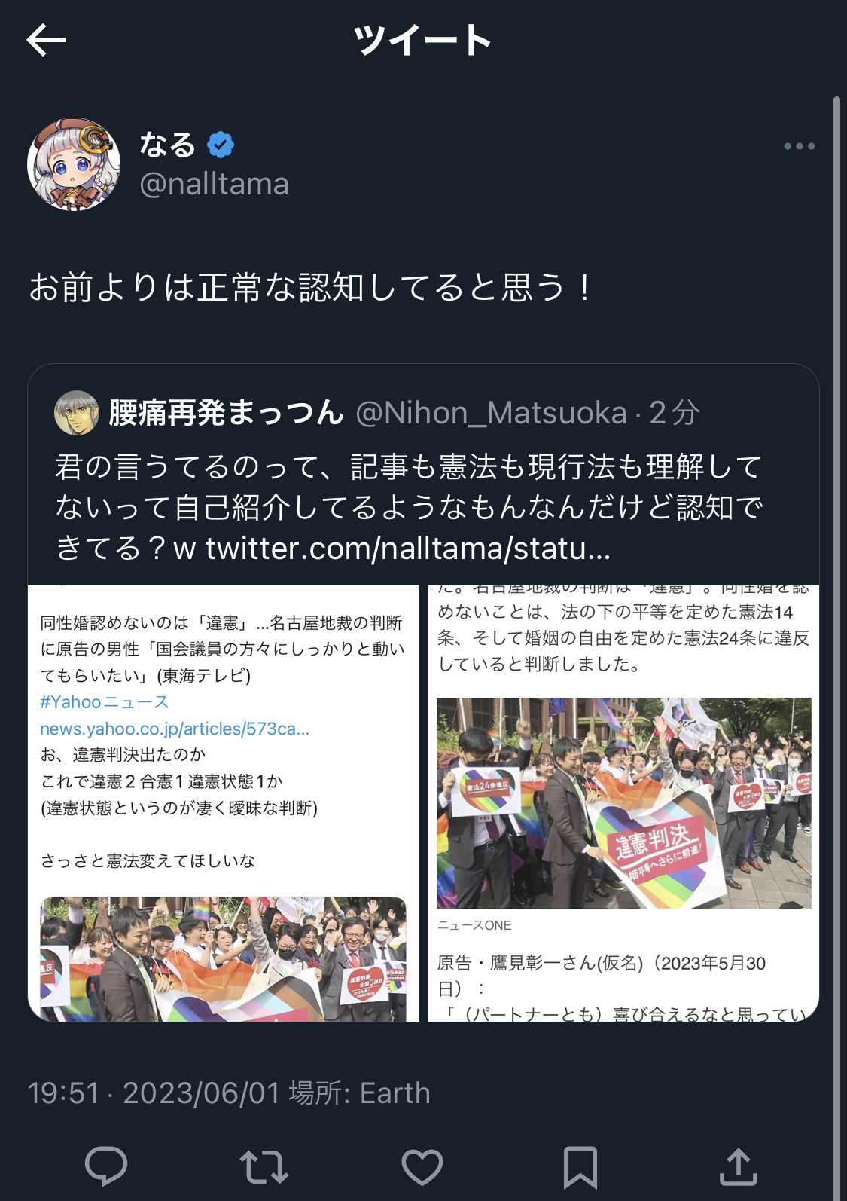847x1201 pixels.
Task: Tap the blue verified badge next to なる
Action: [x=221, y=144]
